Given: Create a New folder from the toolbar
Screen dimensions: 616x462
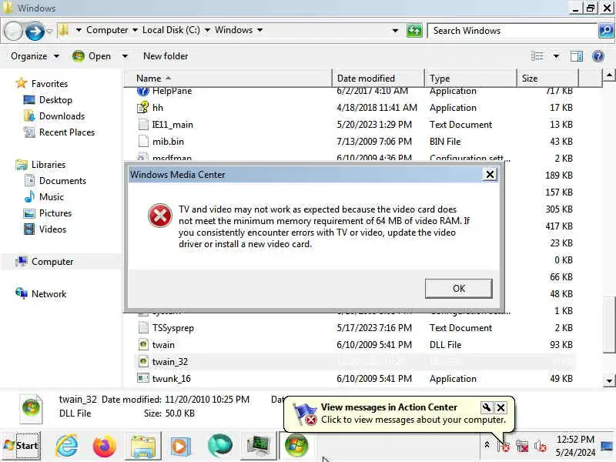Looking at the screenshot, I should point(166,56).
